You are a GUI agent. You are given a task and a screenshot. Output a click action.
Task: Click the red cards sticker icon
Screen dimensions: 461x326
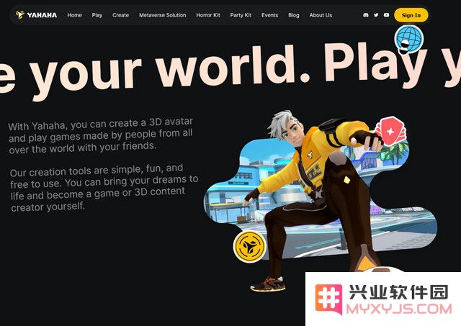coord(390,131)
